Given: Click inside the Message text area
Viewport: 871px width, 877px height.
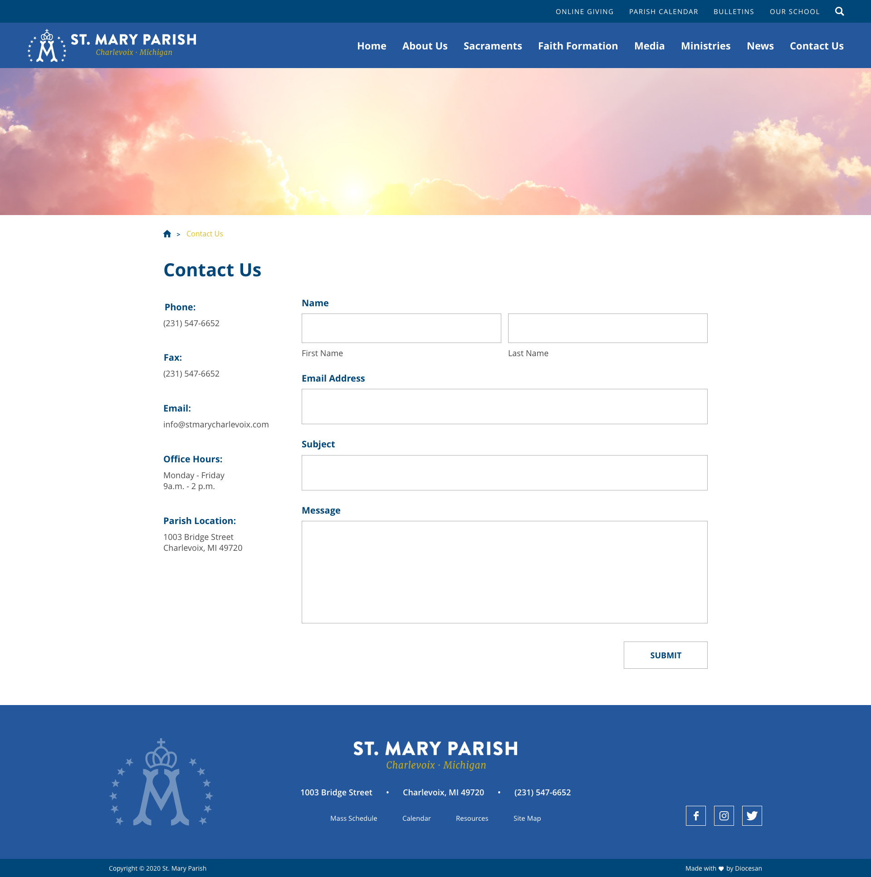Looking at the screenshot, I should pyautogui.click(x=504, y=572).
